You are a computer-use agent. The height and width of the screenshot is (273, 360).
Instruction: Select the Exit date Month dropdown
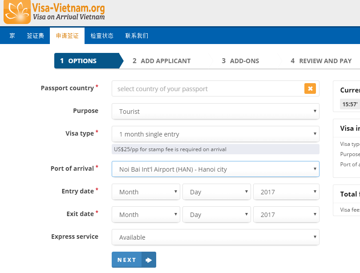(x=146, y=215)
